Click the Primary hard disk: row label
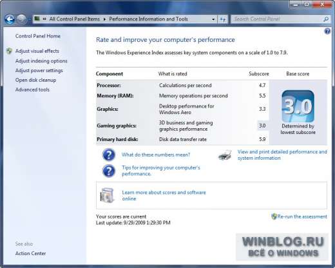The height and width of the screenshot is (268, 335). tap(117, 139)
